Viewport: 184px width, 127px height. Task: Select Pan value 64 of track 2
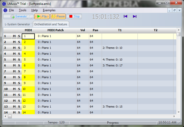[95, 42]
